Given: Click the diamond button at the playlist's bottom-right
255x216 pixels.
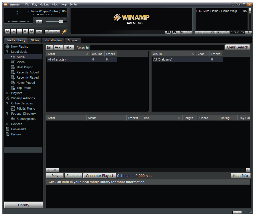Looking at the screenshot, I should (x=248, y=32).
